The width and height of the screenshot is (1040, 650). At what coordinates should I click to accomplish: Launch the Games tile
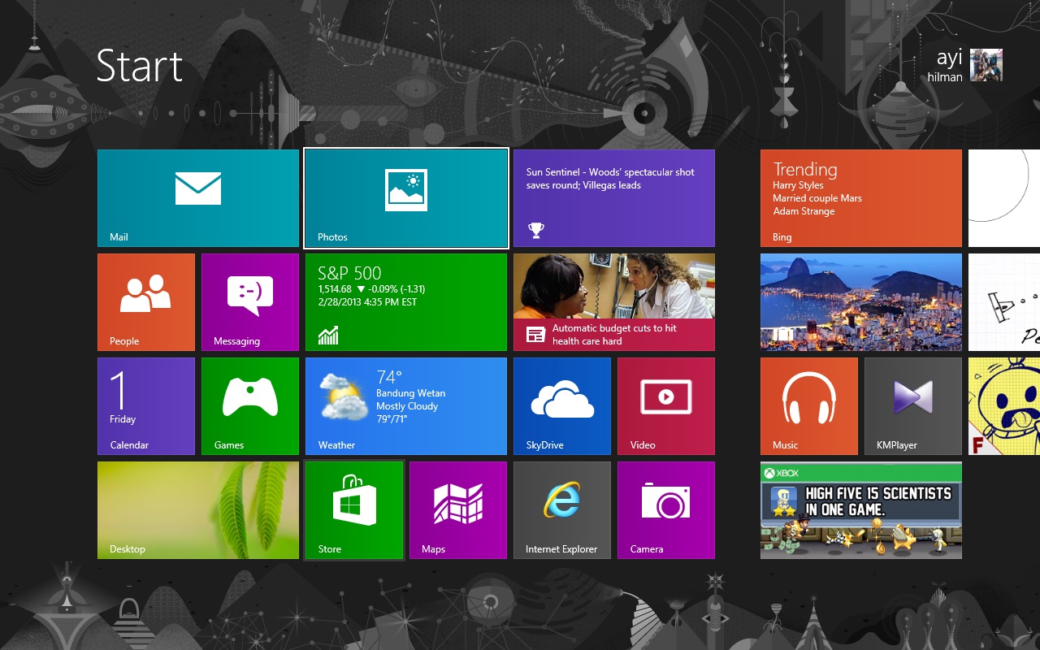[250, 406]
